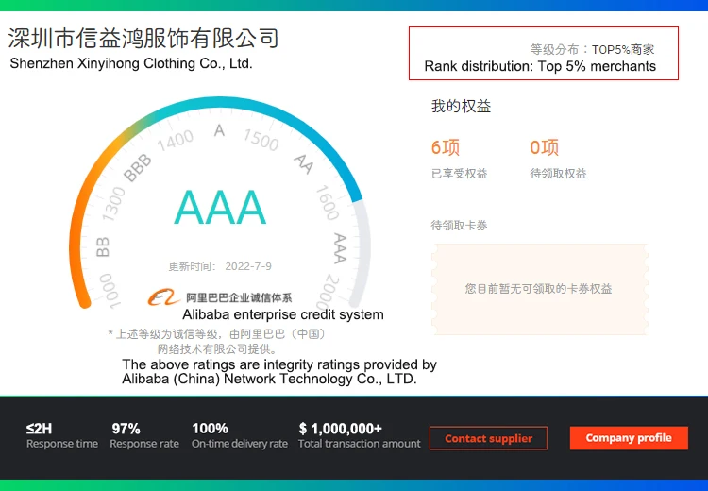Click the 97% Response rate stat
Viewport: 708px width, 491px height.
tap(144, 436)
